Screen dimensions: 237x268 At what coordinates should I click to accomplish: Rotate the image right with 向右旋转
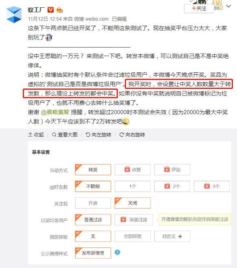pyautogui.click(x=132, y=135)
